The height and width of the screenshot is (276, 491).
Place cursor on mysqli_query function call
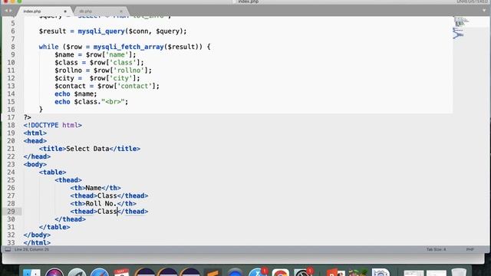coord(101,31)
